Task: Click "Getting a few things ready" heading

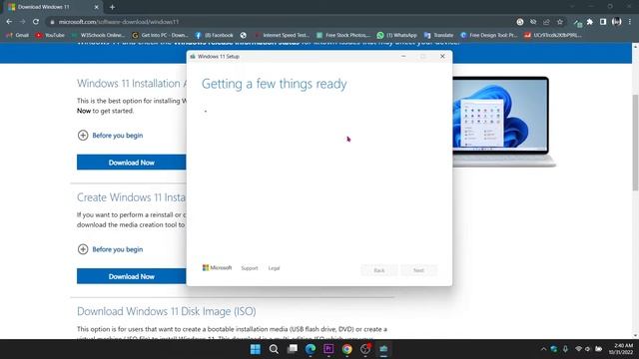Action: pyautogui.click(x=274, y=84)
